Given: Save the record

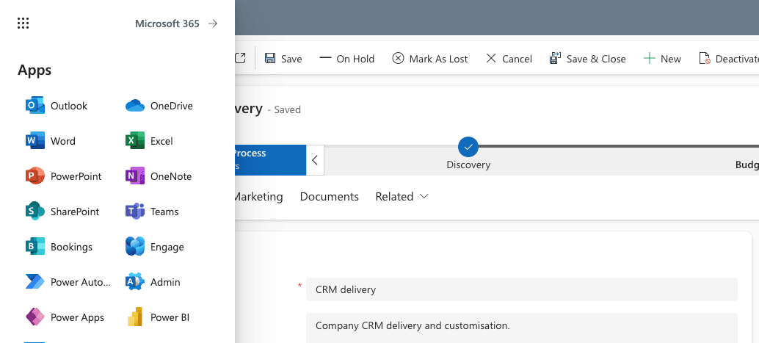Looking at the screenshot, I should (x=283, y=59).
